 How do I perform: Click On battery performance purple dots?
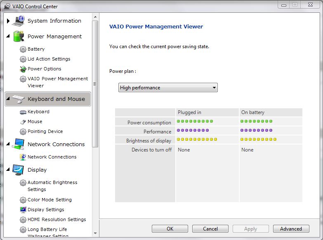(x=257, y=130)
